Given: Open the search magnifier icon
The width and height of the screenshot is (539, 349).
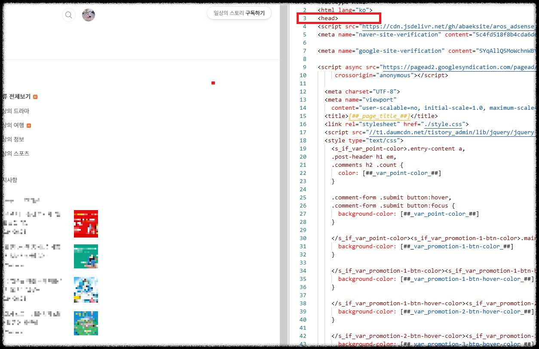Looking at the screenshot, I should point(68,15).
